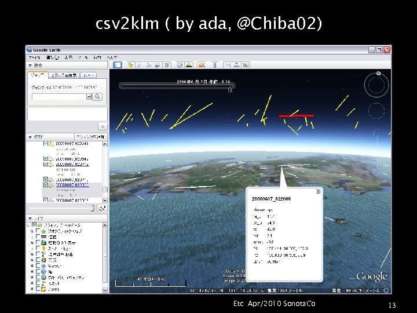417x313 pixels.
Task: Open the ファイル (File) menu
Action: tap(34, 57)
